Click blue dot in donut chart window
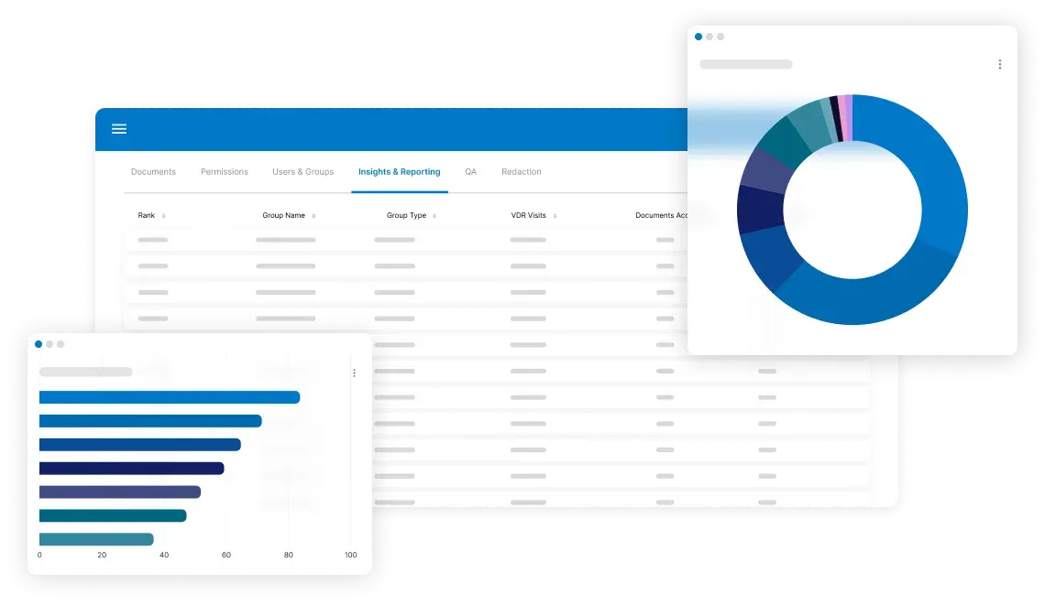This screenshot has width=1045, height=605. [x=698, y=37]
